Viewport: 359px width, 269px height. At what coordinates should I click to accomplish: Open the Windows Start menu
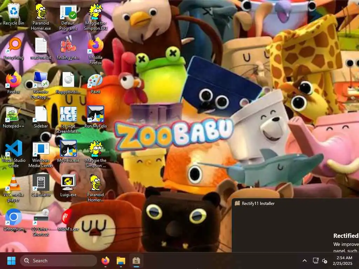click(x=11, y=261)
